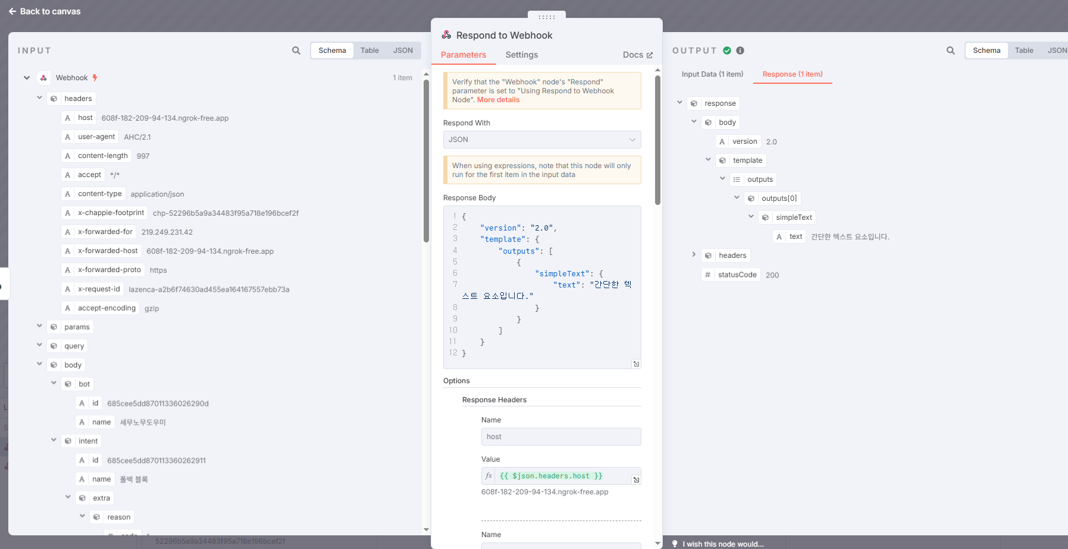Open the Parameters tab
The height and width of the screenshot is (549, 1068).
[463, 55]
